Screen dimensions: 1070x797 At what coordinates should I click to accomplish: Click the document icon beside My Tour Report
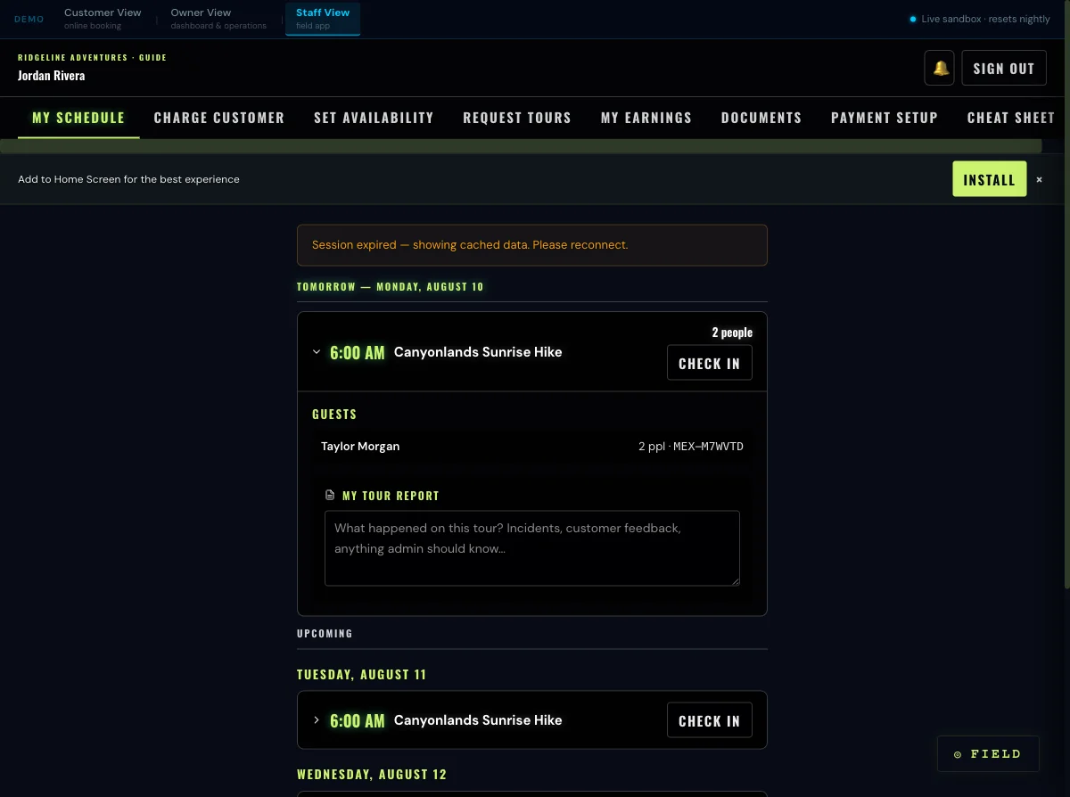coord(330,495)
